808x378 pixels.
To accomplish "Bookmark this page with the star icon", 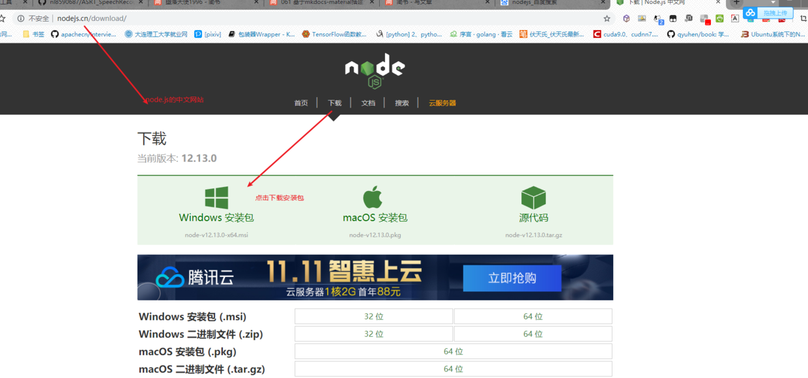I will [x=607, y=18].
